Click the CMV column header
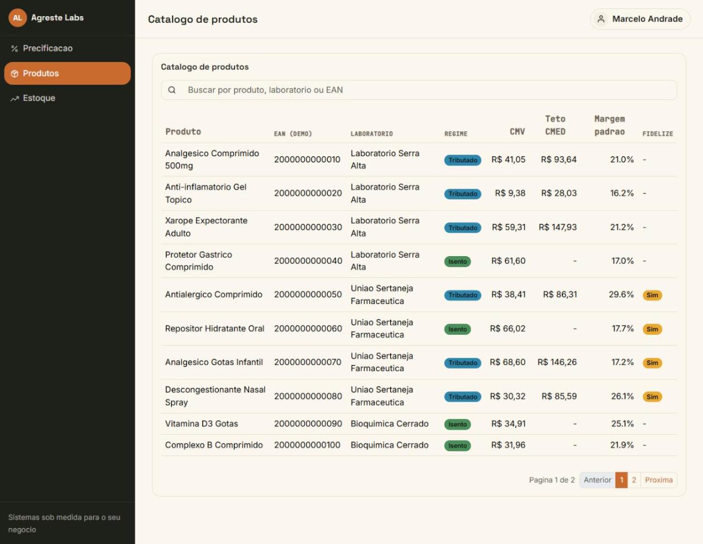The image size is (703, 544). click(517, 132)
